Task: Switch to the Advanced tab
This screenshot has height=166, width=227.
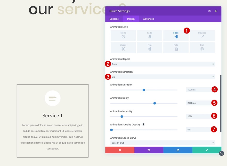Action: click(x=149, y=19)
